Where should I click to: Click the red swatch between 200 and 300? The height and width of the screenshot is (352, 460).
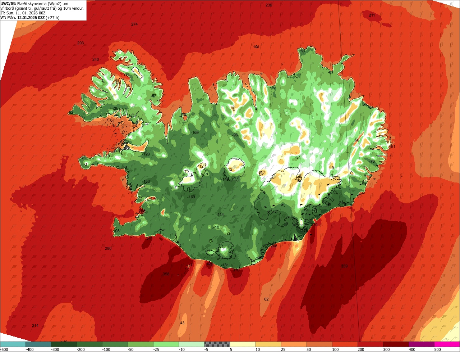(370, 344)
